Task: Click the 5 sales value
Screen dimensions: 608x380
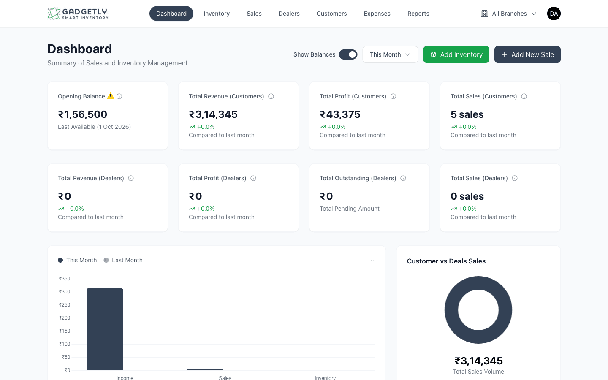Action: pyautogui.click(x=467, y=114)
